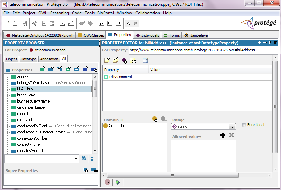
Task: Click the Paste clipboard icon
Action: tap(52, 23)
